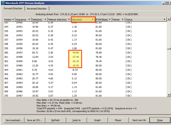The height and width of the screenshot is (125, 171).
Task: Open the Save payload dialog
Action: (14, 120)
